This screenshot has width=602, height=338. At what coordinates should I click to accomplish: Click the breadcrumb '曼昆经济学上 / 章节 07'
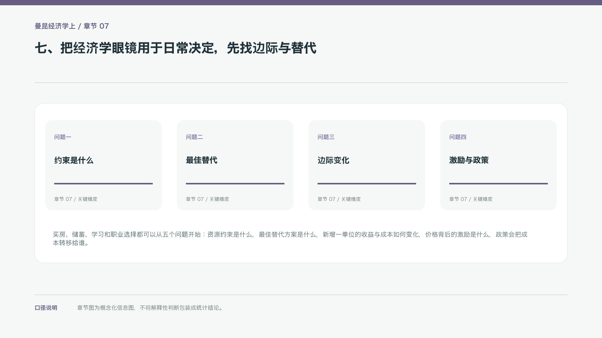[x=72, y=26]
